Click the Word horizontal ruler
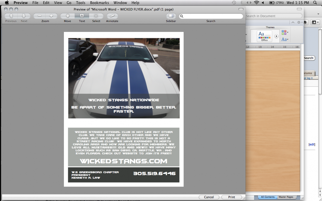Screen dimensions: 322x201 point(273,47)
